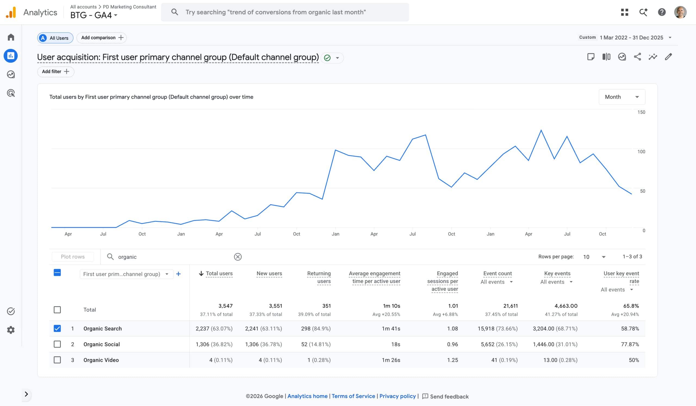Screen dimensions: 696x406
Task: Open the First user primary channel group dimension dropdown
Action: 126,274
